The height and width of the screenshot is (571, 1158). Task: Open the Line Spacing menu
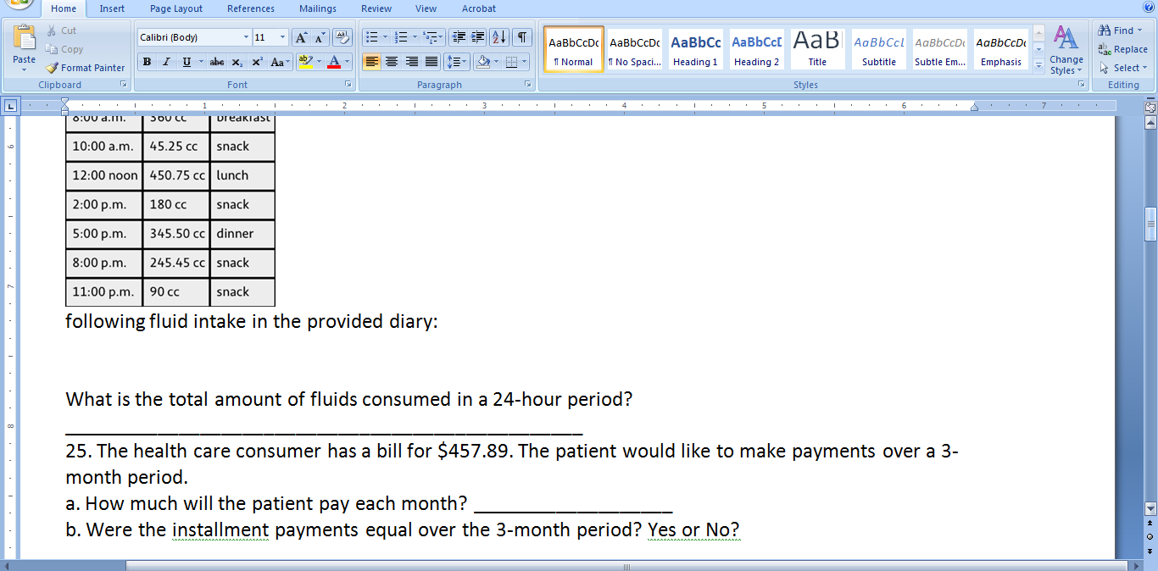(457, 62)
